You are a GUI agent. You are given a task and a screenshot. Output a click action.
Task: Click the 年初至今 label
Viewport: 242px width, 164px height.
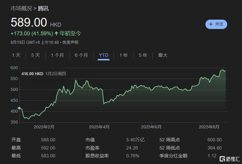70,33
